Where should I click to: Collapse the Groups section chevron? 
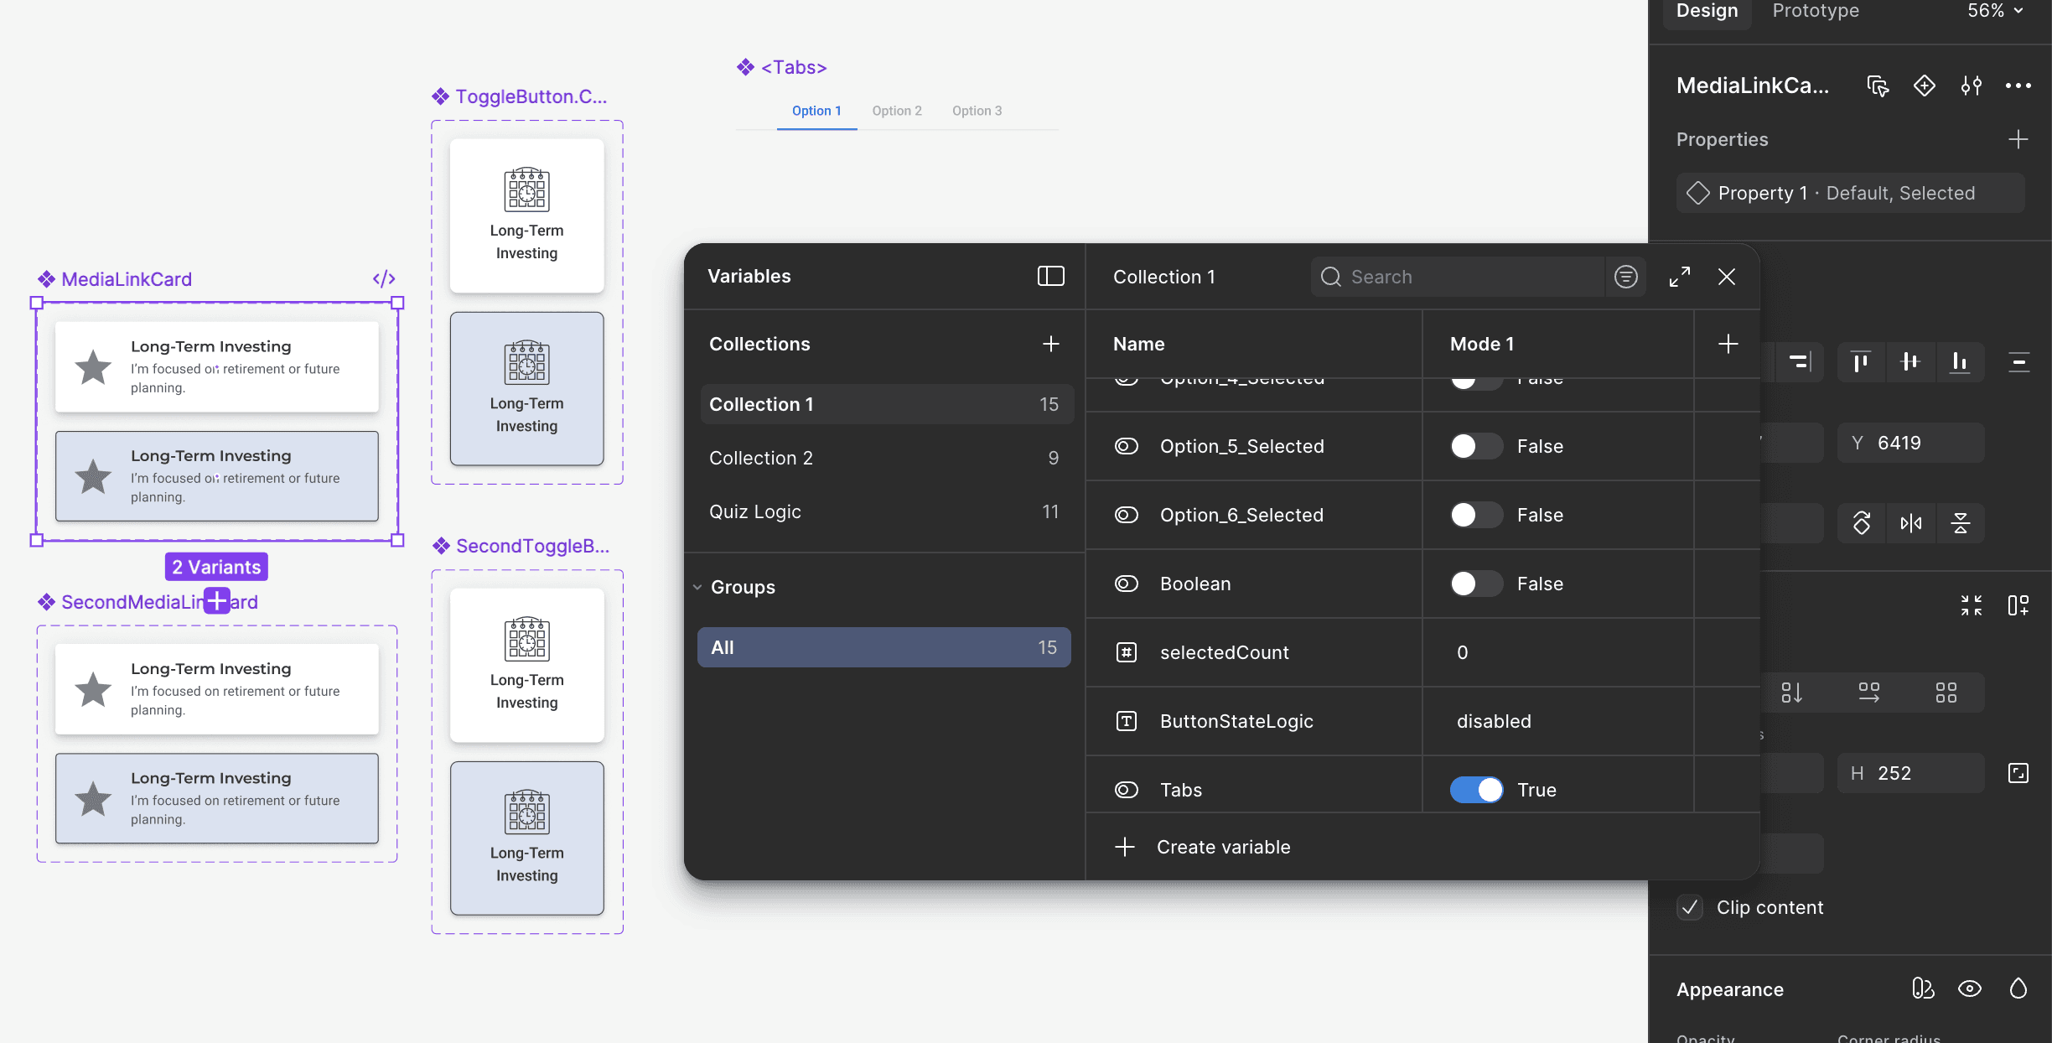pos(697,587)
